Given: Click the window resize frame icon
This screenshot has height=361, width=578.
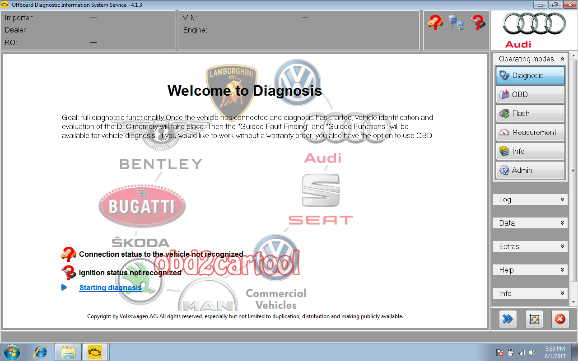Looking at the screenshot, I should (534, 319).
